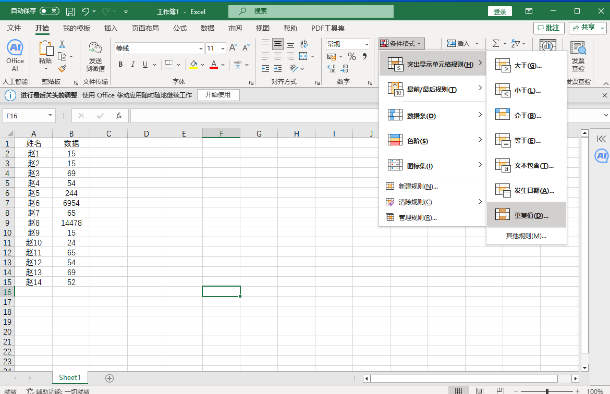
Task: Click the Format Painter brush icon
Action: [x=62, y=68]
